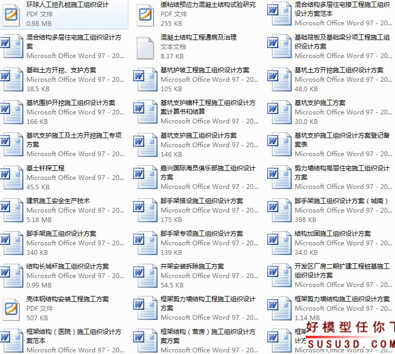Image resolution: width=395 pixels, height=354 pixels.
Task: Click file name 基础土方开挖、支护方案
Action: pos(61,70)
